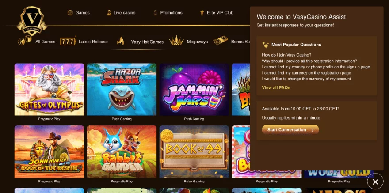389x193 pixels.
Task: Click the crown icon beside Megaways
Action: [x=176, y=41]
